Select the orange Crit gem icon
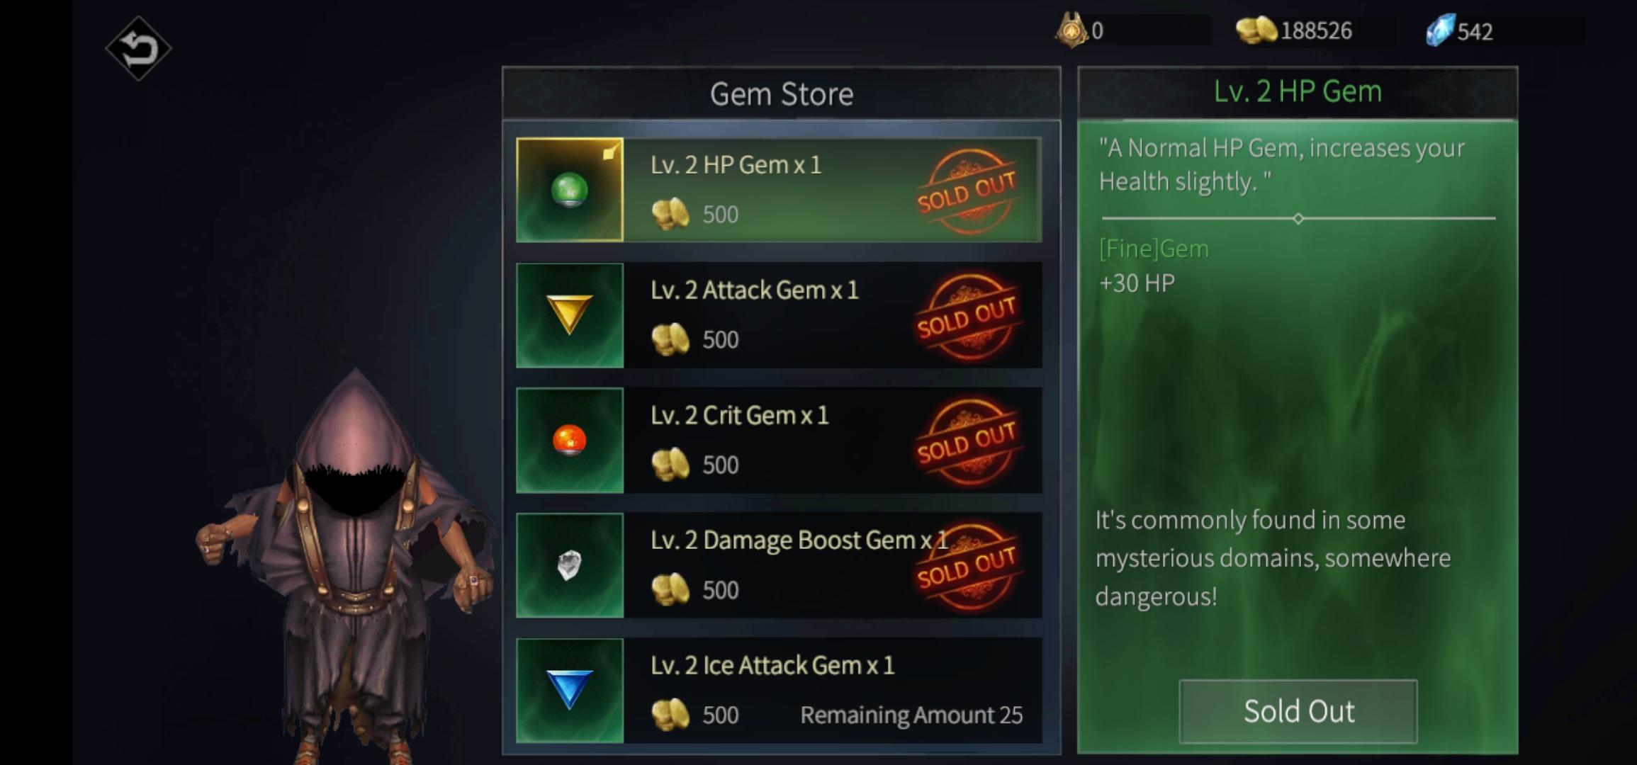Image resolution: width=1637 pixels, height=765 pixels. tap(570, 441)
